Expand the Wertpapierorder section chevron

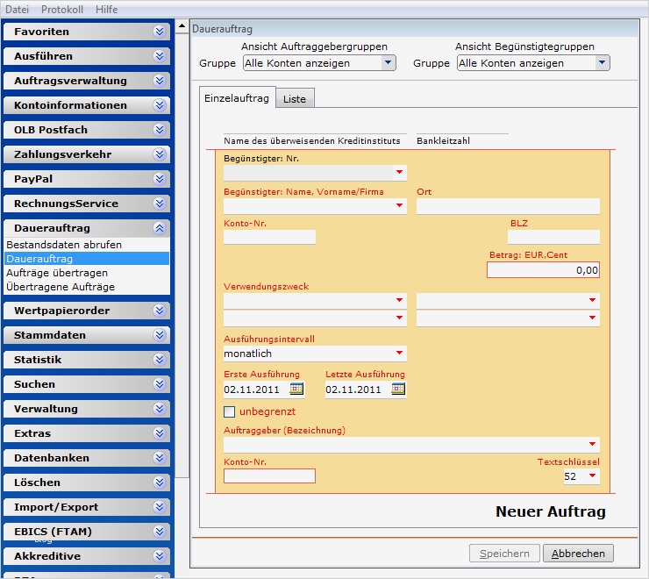pos(160,311)
